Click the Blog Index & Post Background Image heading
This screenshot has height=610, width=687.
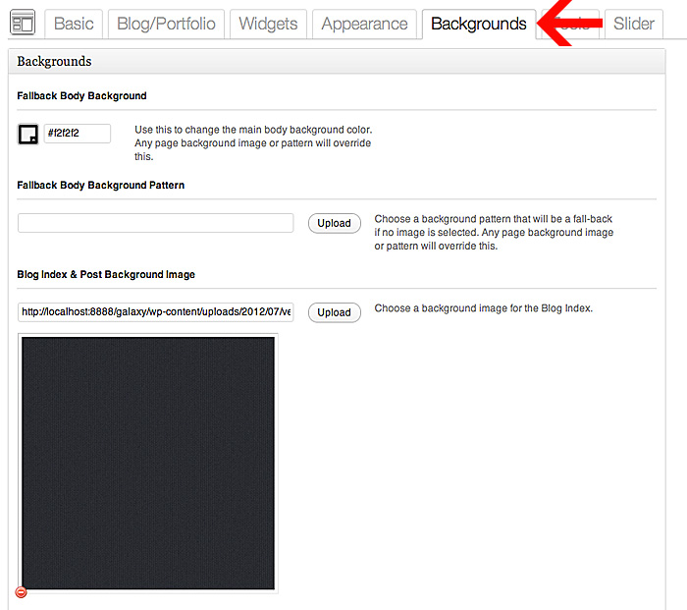[x=106, y=275]
